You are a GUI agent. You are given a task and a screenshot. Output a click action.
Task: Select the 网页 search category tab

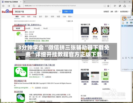click(x=17, y=17)
